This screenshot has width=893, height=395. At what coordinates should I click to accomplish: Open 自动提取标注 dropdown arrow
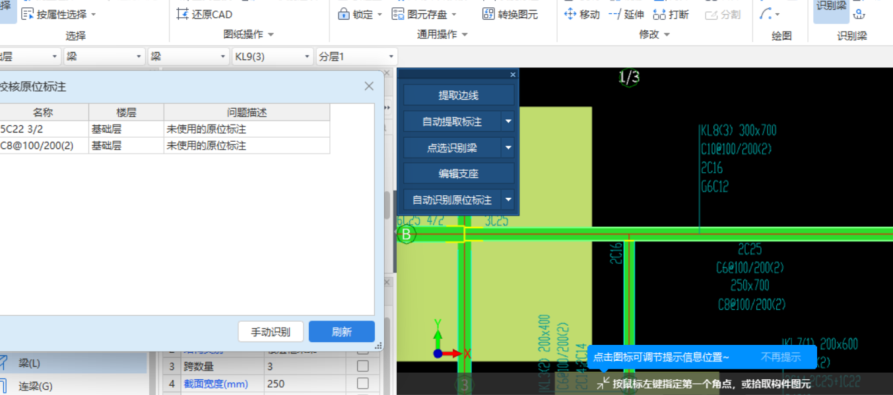[x=508, y=121]
